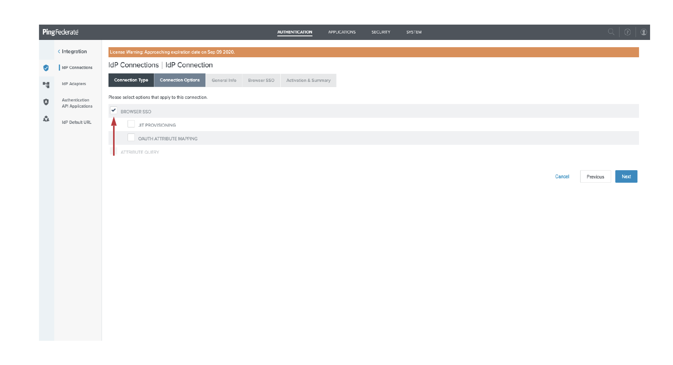
Task: Click the blue shield checkmark sidebar icon
Action: (46, 68)
